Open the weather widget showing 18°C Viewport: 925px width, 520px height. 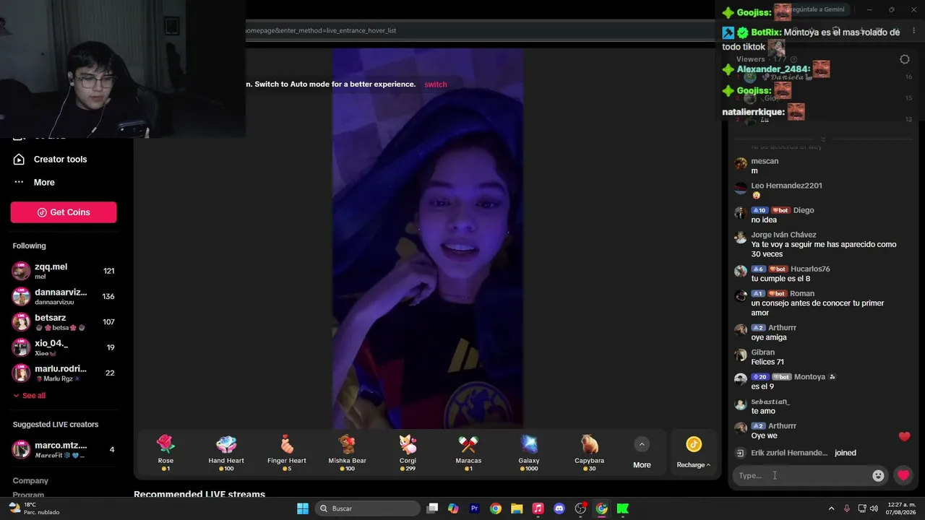pyautogui.click(x=34, y=508)
